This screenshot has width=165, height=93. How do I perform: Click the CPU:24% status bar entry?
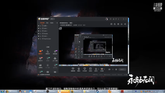point(114,75)
